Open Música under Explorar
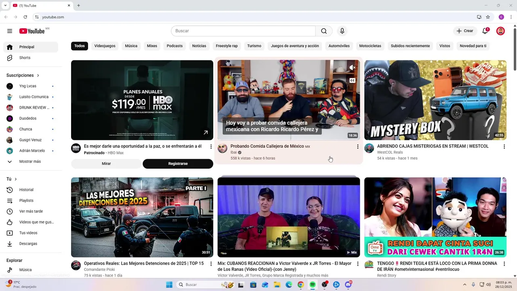 31,270
